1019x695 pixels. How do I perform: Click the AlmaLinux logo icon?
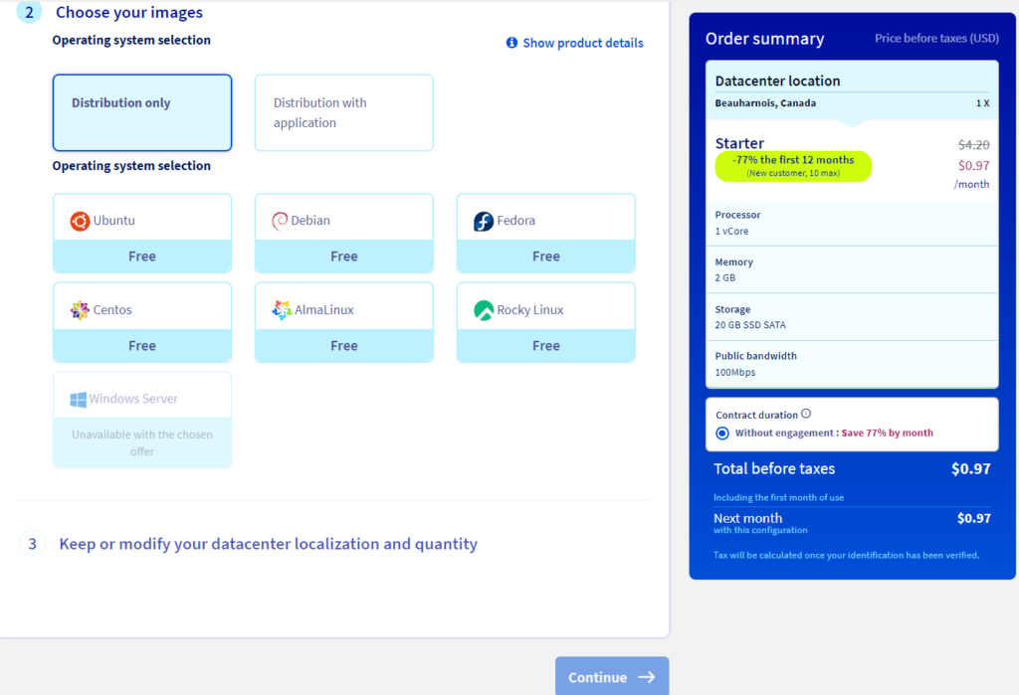point(282,310)
